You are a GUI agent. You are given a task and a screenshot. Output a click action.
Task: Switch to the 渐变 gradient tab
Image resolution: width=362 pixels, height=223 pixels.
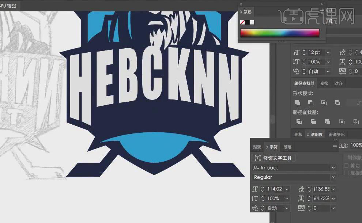257,147
